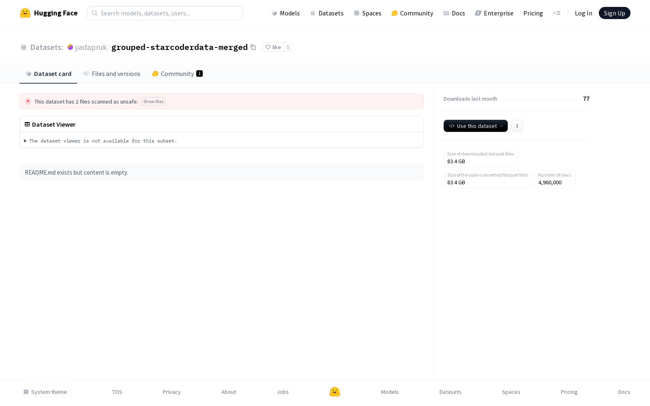Click the Log In link
The height and width of the screenshot is (406, 650).
coord(583,13)
